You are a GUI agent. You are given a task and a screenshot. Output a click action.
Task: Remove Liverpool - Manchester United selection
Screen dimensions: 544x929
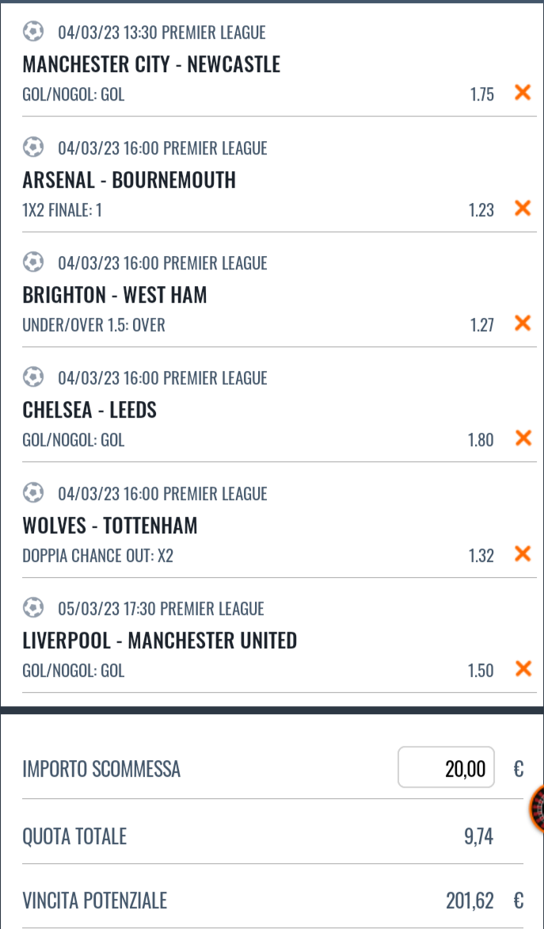coord(523,669)
